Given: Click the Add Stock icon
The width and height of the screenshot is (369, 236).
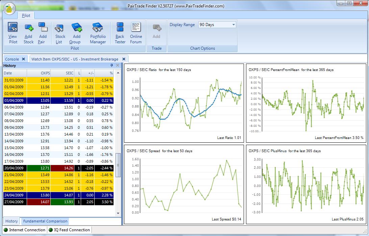Looking at the screenshot, I should tap(29, 27).
